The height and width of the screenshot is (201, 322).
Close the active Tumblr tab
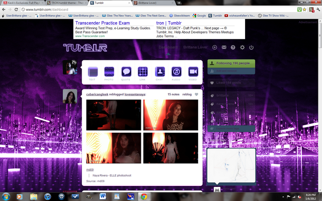pos(129,3)
